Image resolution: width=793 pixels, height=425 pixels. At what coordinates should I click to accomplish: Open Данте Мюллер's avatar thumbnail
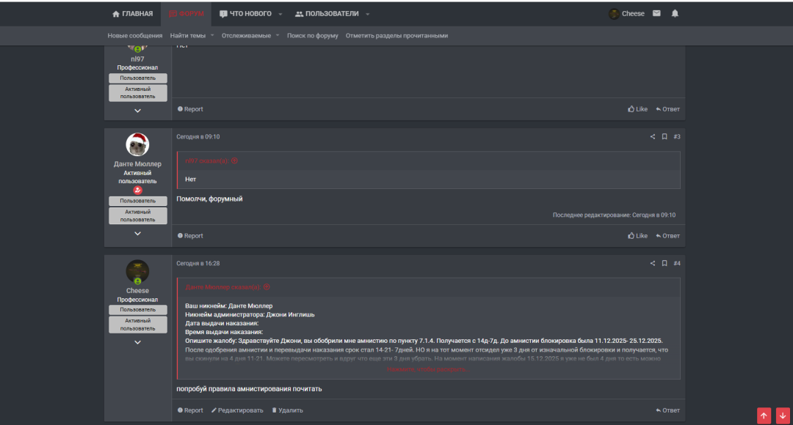coord(137,144)
